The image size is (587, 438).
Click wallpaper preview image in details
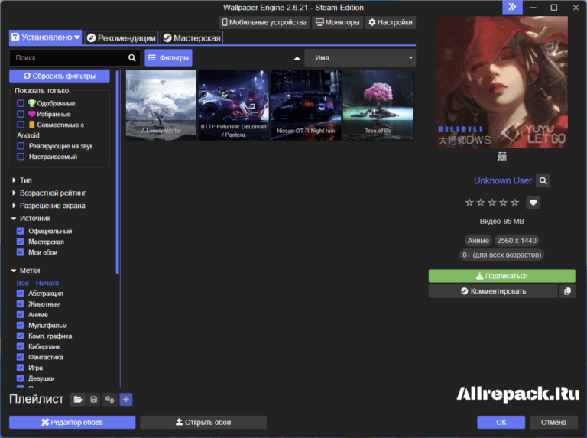[501, 82]
